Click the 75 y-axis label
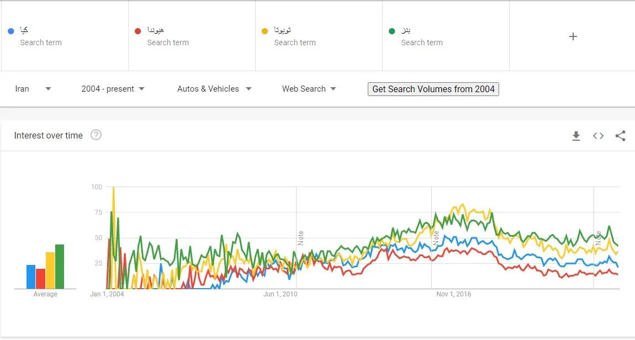Viewport: 635px width, 340px height. click(x=98, y=212)
